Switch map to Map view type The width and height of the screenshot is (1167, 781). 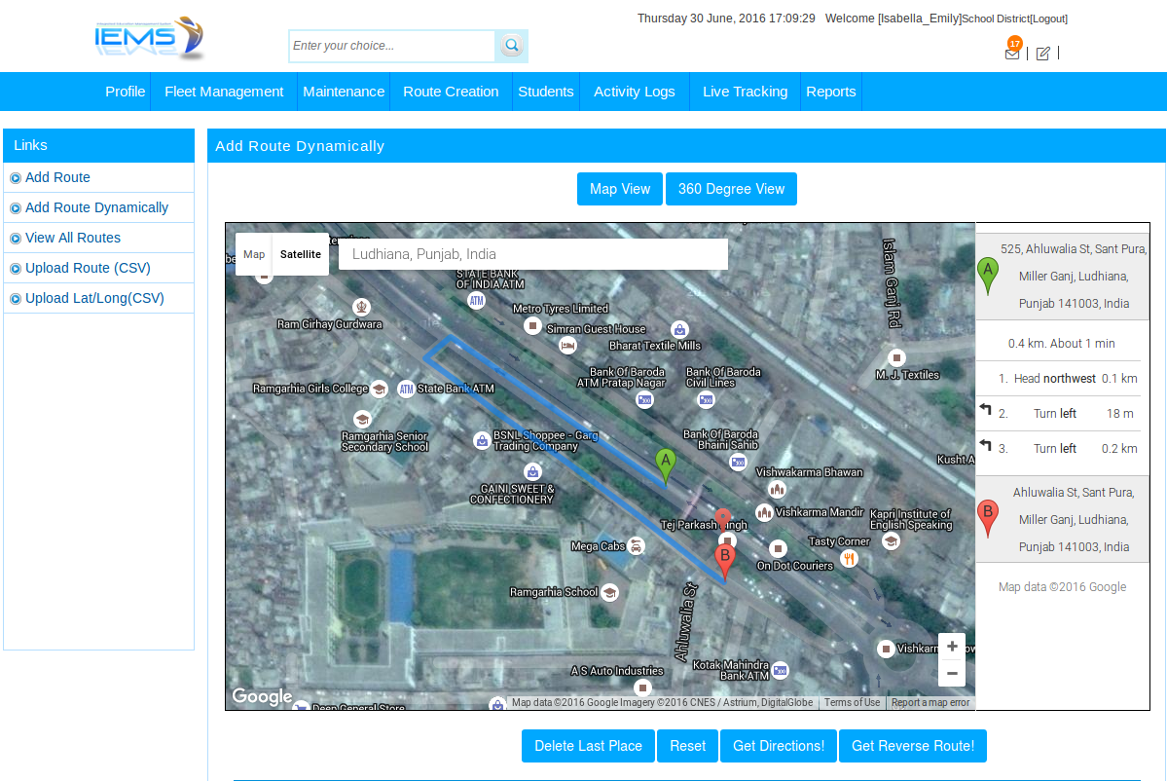(x=254, y=254)
